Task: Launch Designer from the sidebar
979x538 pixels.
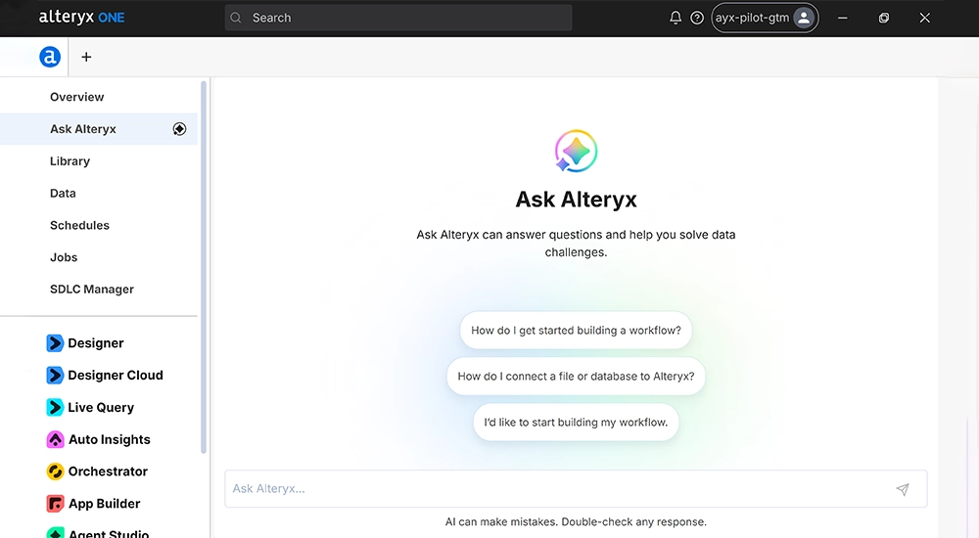Action: pos(84,343)
